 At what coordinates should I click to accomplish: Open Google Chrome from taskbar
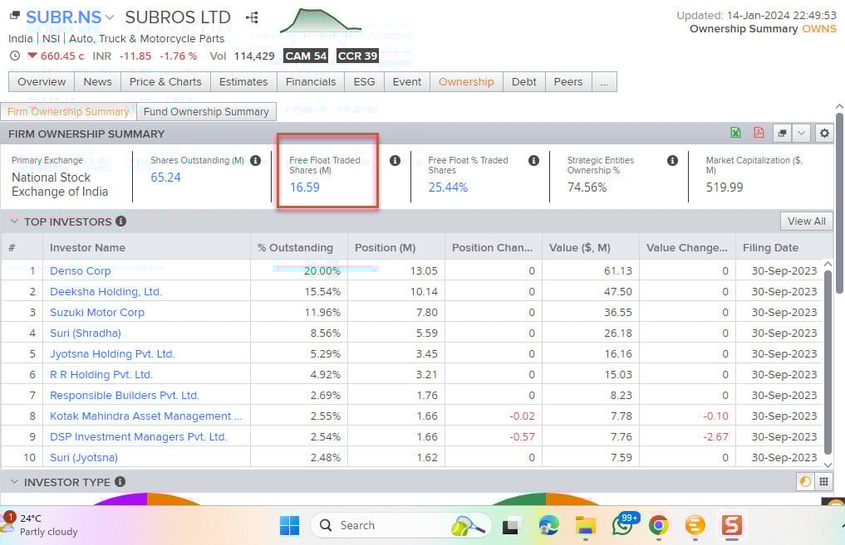tap(658, 525)
